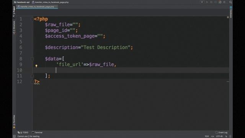Click line number 6 in the gutter
Viewport: 245px width, 138px height.
click(x=21, y=48)
